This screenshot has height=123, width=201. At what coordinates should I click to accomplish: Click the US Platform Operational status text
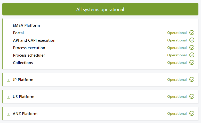tap(177, 97)
